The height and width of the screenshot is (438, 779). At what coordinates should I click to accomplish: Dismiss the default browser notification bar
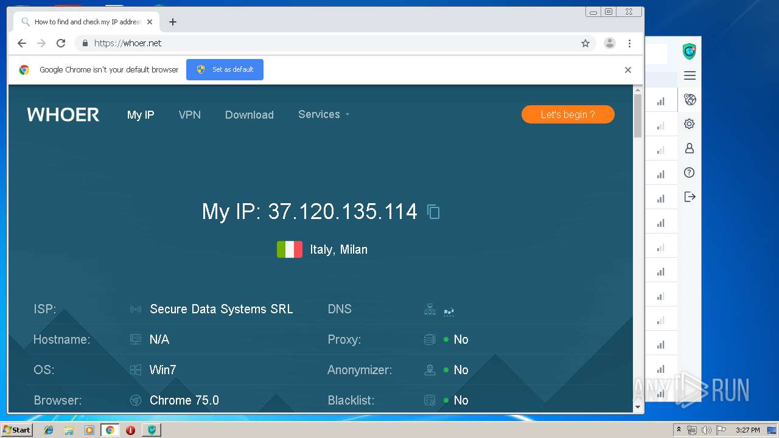(628, 70)
